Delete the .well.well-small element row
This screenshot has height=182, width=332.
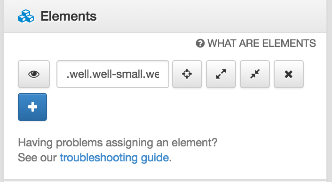289,74
